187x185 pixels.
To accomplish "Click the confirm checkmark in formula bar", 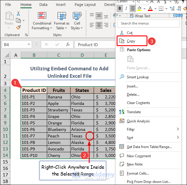I will [x=57, y=44].
